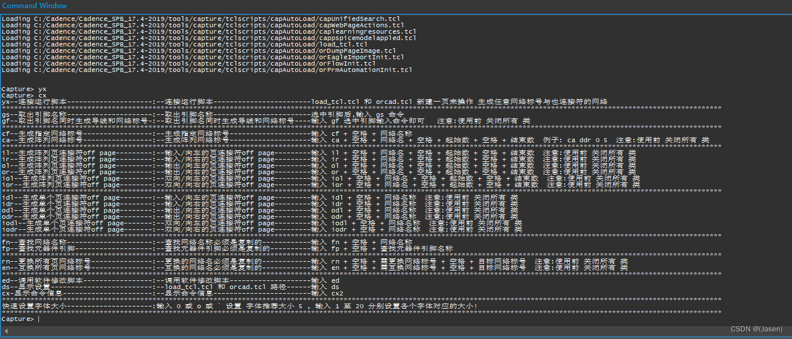
Task: Click the empty Capture> prompt at the bottom
Action: point(20,319)
